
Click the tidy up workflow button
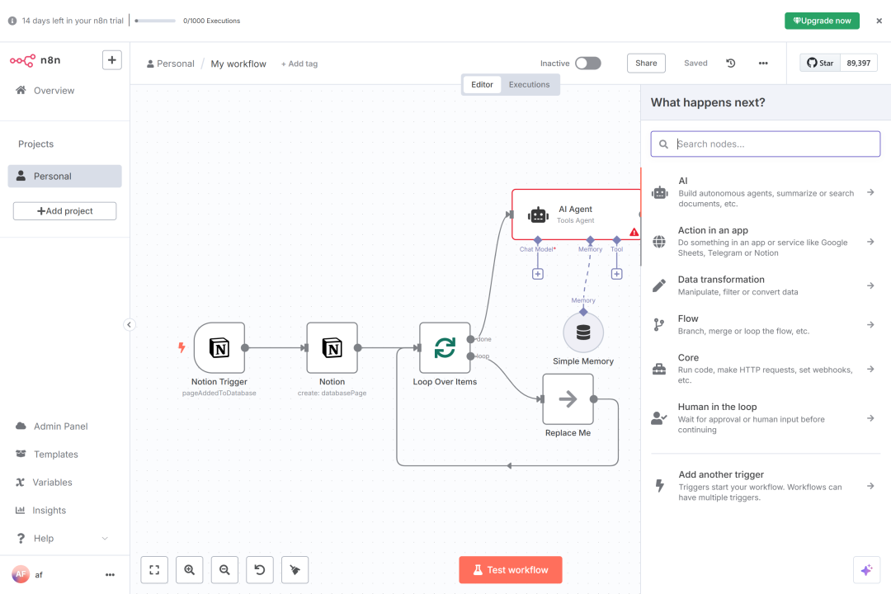[x=295, y=569]
